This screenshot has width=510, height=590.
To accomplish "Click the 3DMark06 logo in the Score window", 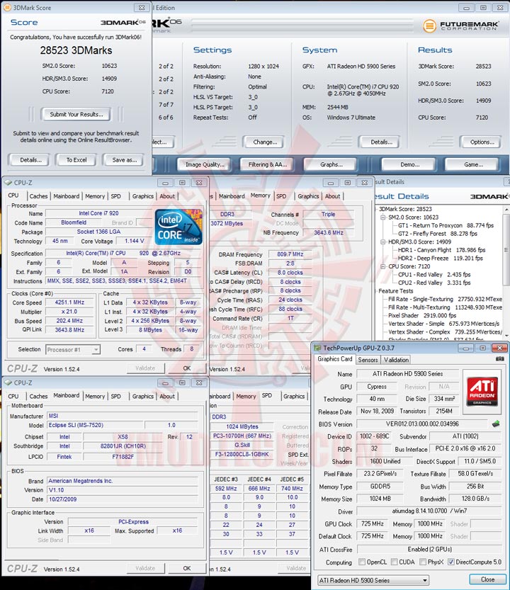I will pyautogui.click(x=123, y=23).
